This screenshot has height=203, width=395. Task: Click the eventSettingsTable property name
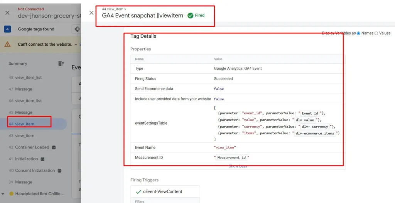[x=151, y=123]
